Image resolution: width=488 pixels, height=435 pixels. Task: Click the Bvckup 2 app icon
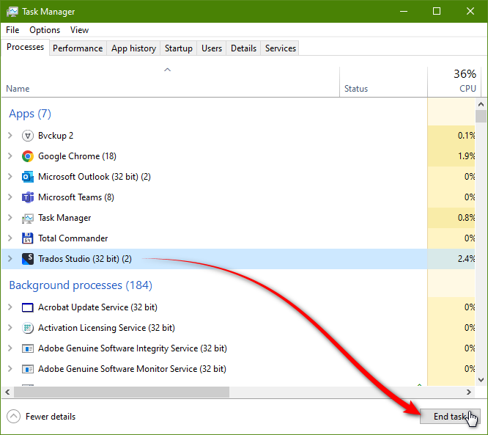(x=28, y=136)
